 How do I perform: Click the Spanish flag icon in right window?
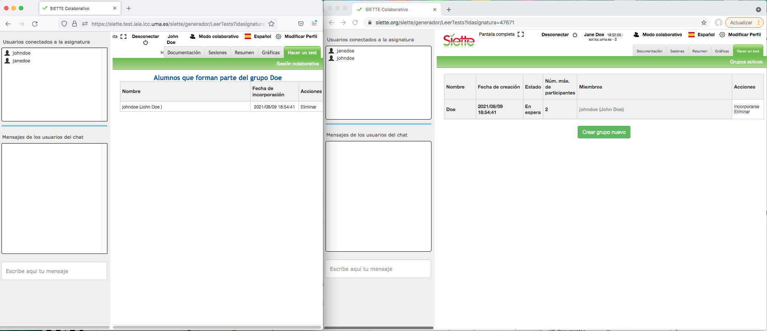pyautogui.click(x=692, y=35)
